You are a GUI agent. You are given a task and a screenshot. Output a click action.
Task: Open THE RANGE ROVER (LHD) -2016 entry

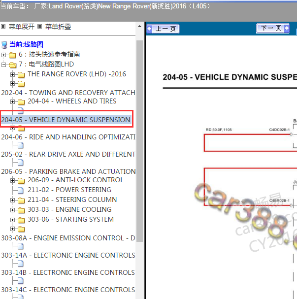[x=77, y=74]
